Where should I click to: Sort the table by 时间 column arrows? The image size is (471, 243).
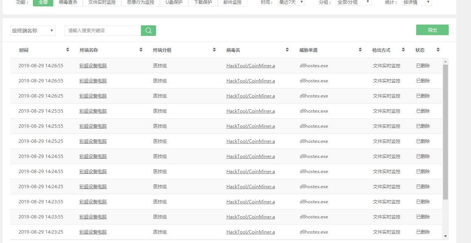(x=68, y=50)
